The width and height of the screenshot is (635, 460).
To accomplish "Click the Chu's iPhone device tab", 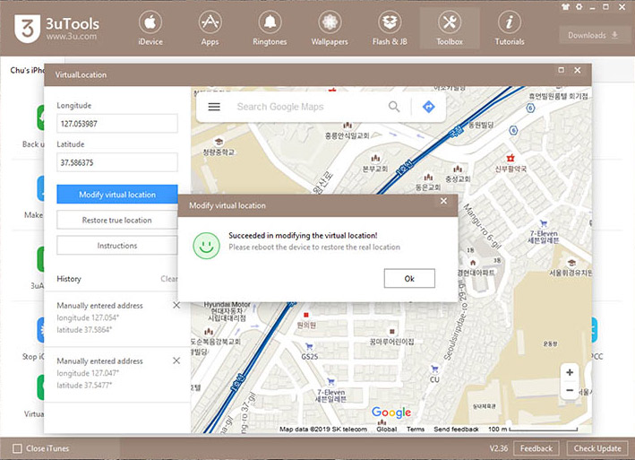I will pyautogui.click(x=27, y=70).
